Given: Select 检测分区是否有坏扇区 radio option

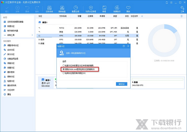Looking at the screenshot, I should [64, 73].
